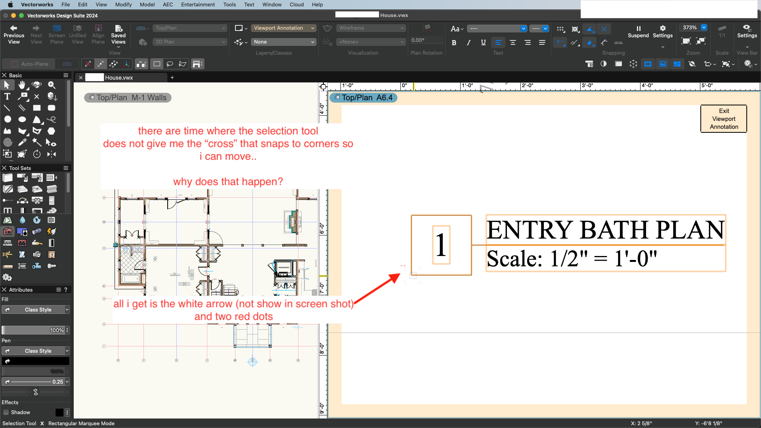Open the Viewport Annotation layer dropdown

pyautogui.click(x=283, y=28)
